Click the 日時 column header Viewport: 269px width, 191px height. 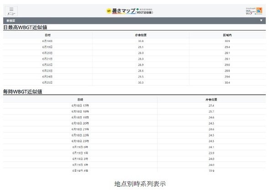[x=80, y=99]
